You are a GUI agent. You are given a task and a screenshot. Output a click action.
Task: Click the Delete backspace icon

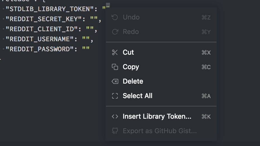pyautogui.click(x=115, y=81)
